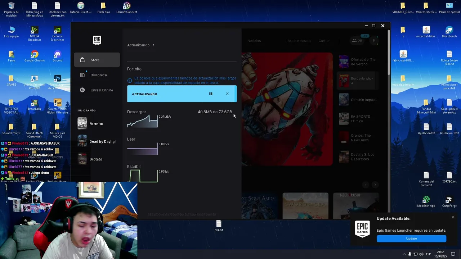
Task: Open the Mecharashi game card
Action: point(356,205)
